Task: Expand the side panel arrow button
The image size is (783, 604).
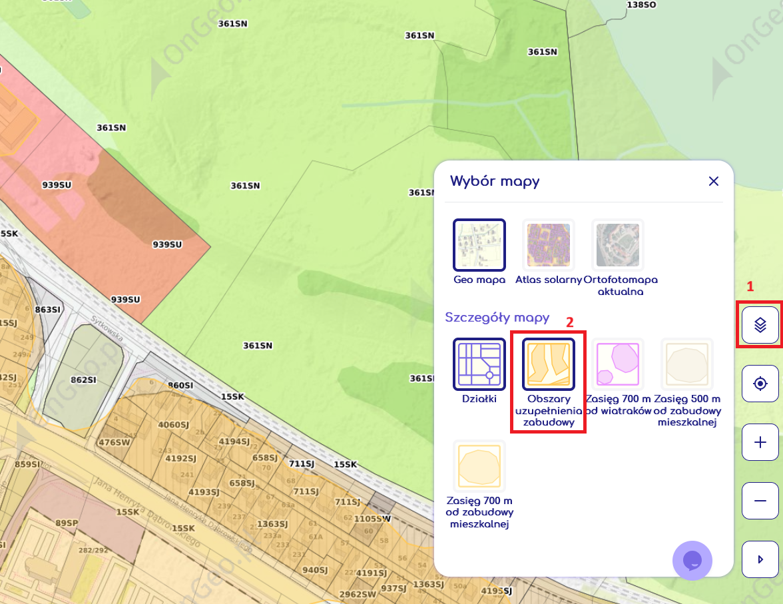Action: point(760,559)
